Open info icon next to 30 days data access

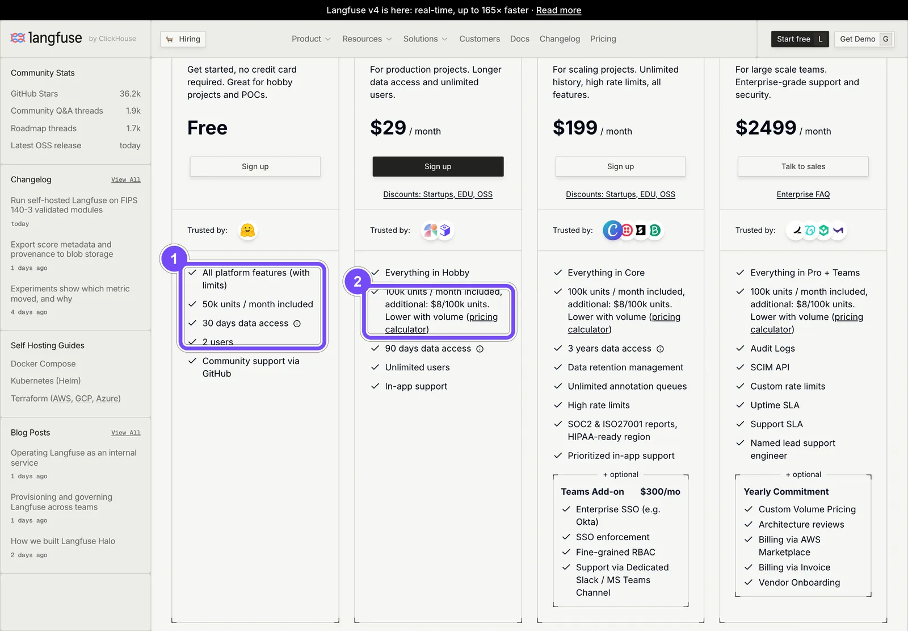point(297,324)
